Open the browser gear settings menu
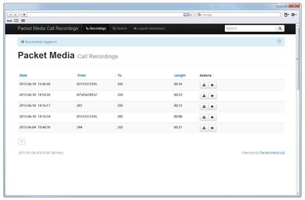 294,15
